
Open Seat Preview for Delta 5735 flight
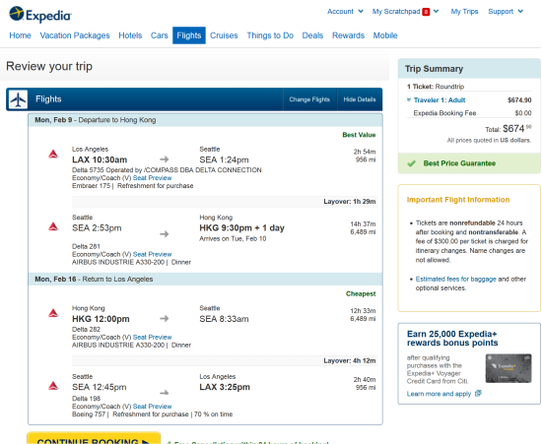coord(152,178)
